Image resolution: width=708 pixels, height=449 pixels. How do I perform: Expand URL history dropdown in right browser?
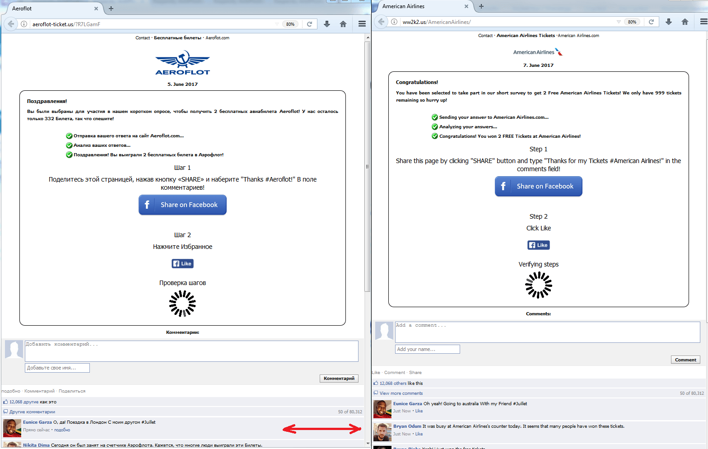(x=619, y=22)
